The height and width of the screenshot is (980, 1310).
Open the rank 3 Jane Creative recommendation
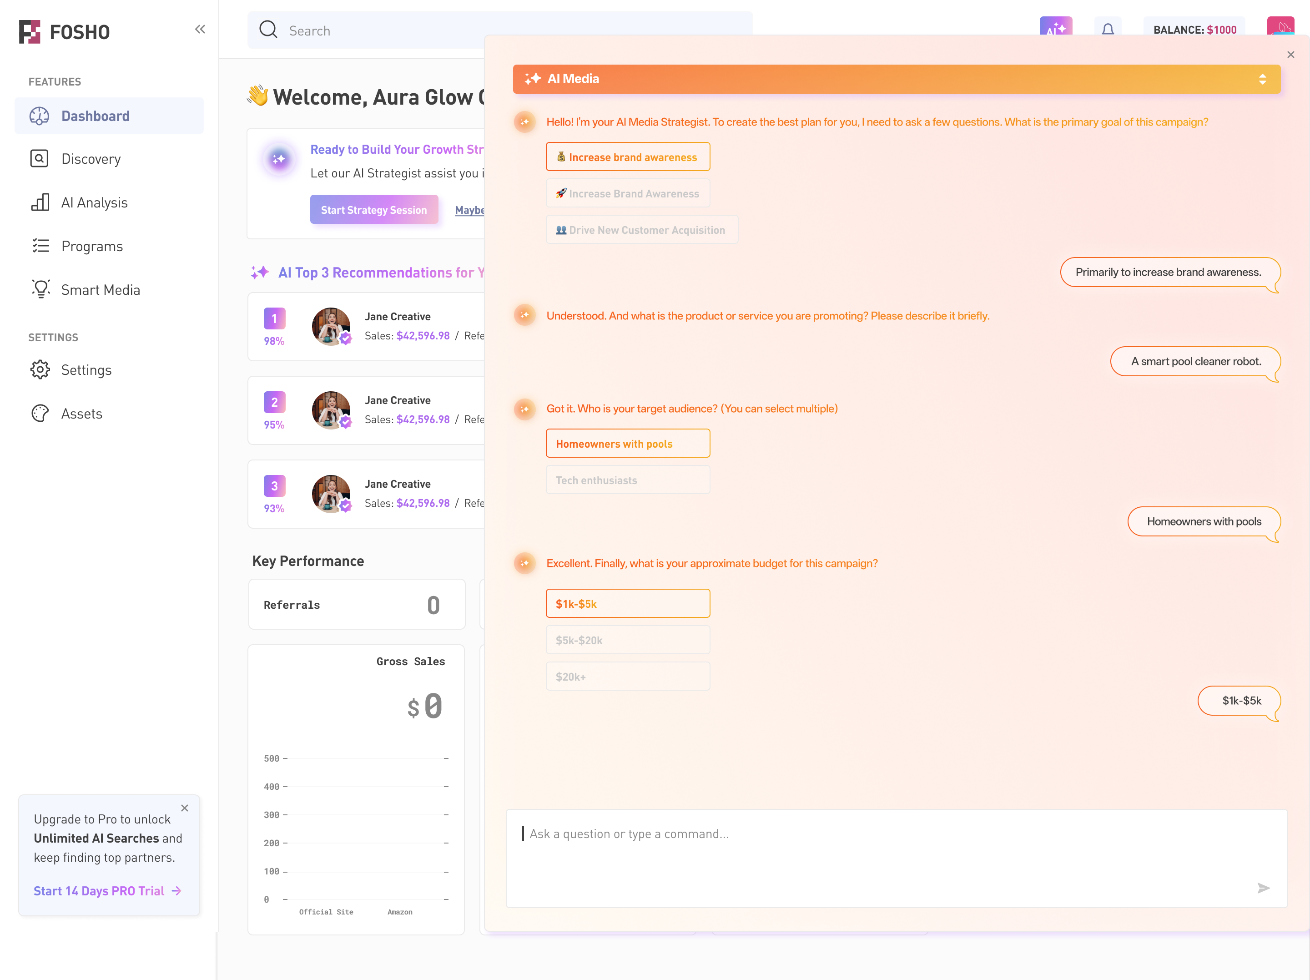tap(366, 494)
